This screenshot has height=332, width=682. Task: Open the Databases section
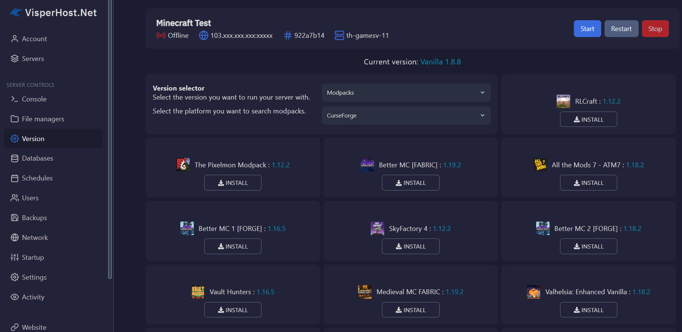coord(53,158)
